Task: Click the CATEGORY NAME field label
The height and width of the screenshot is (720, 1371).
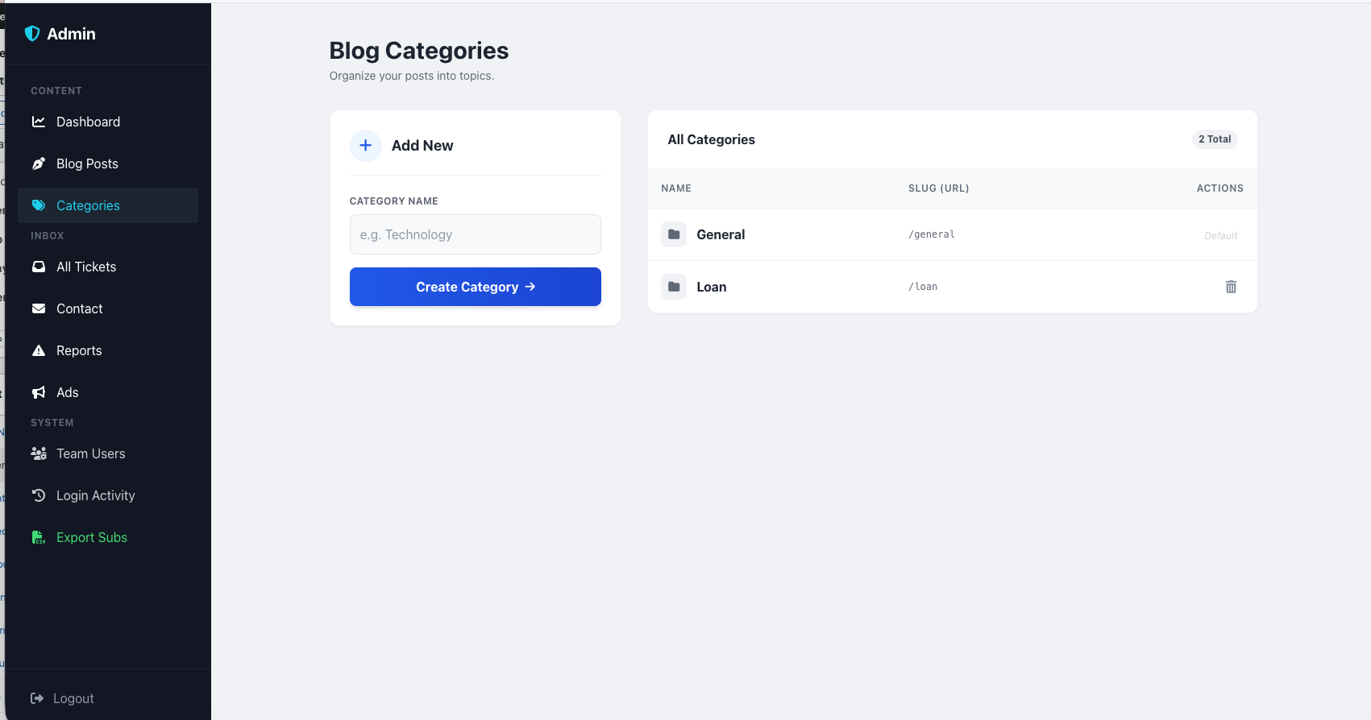Action: click(394, 201)
